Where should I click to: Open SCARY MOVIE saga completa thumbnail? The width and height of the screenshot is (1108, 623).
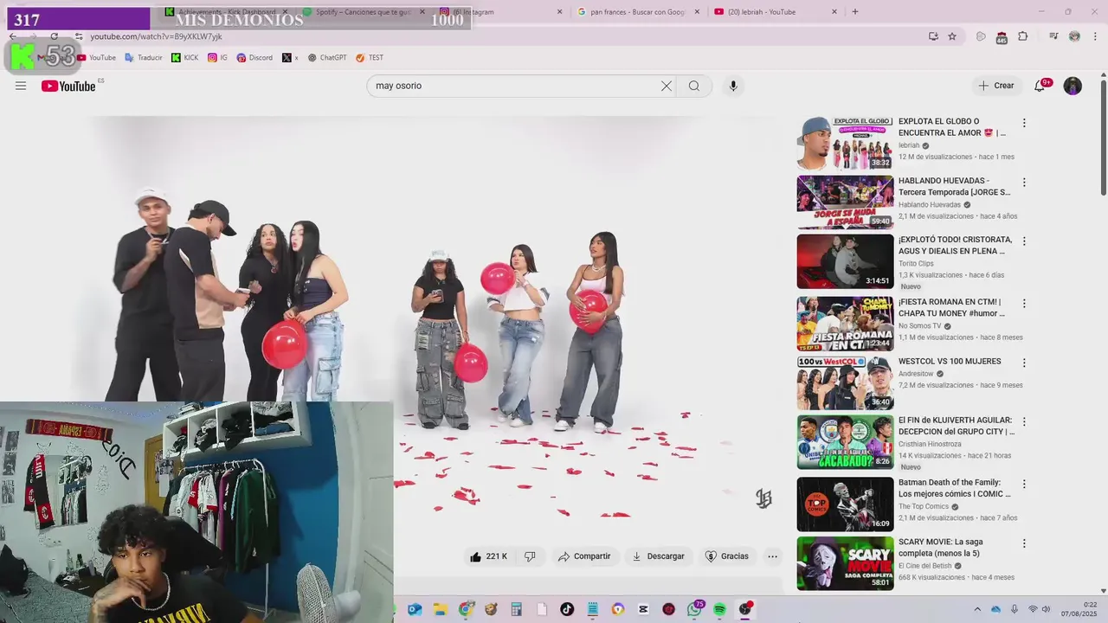[845, 563]
